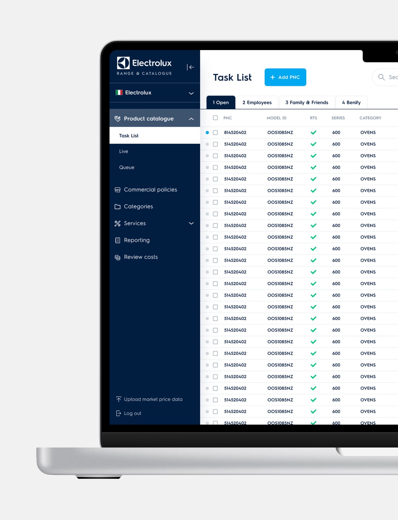Switch to the 2 Employees tab

257,102
